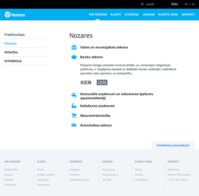The height and width of the screenshot is (196, 199).
Task: Click phone number T:+371 6711 6311
Action: 178,180
